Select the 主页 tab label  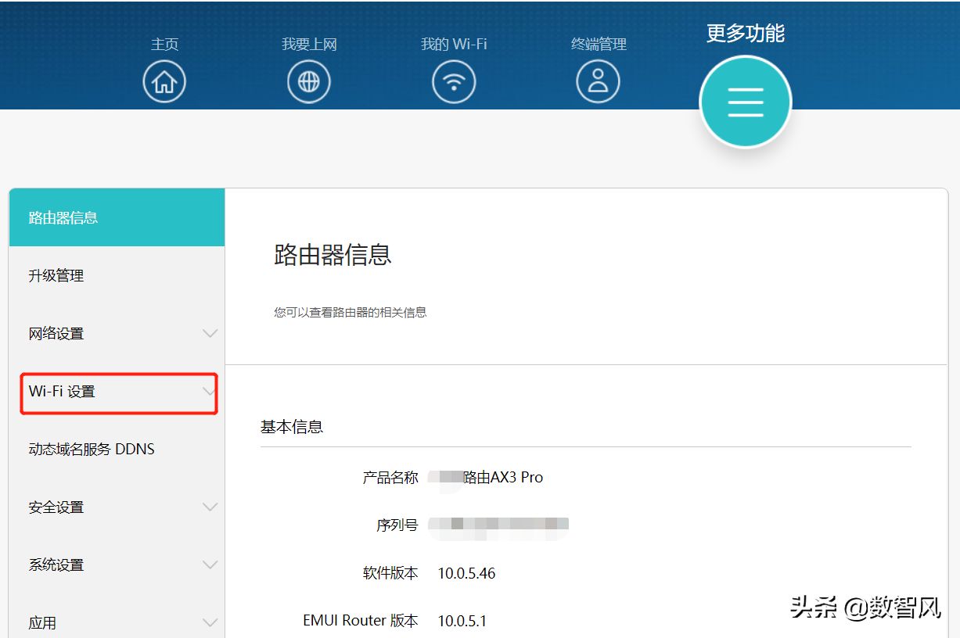click(164, 45)
